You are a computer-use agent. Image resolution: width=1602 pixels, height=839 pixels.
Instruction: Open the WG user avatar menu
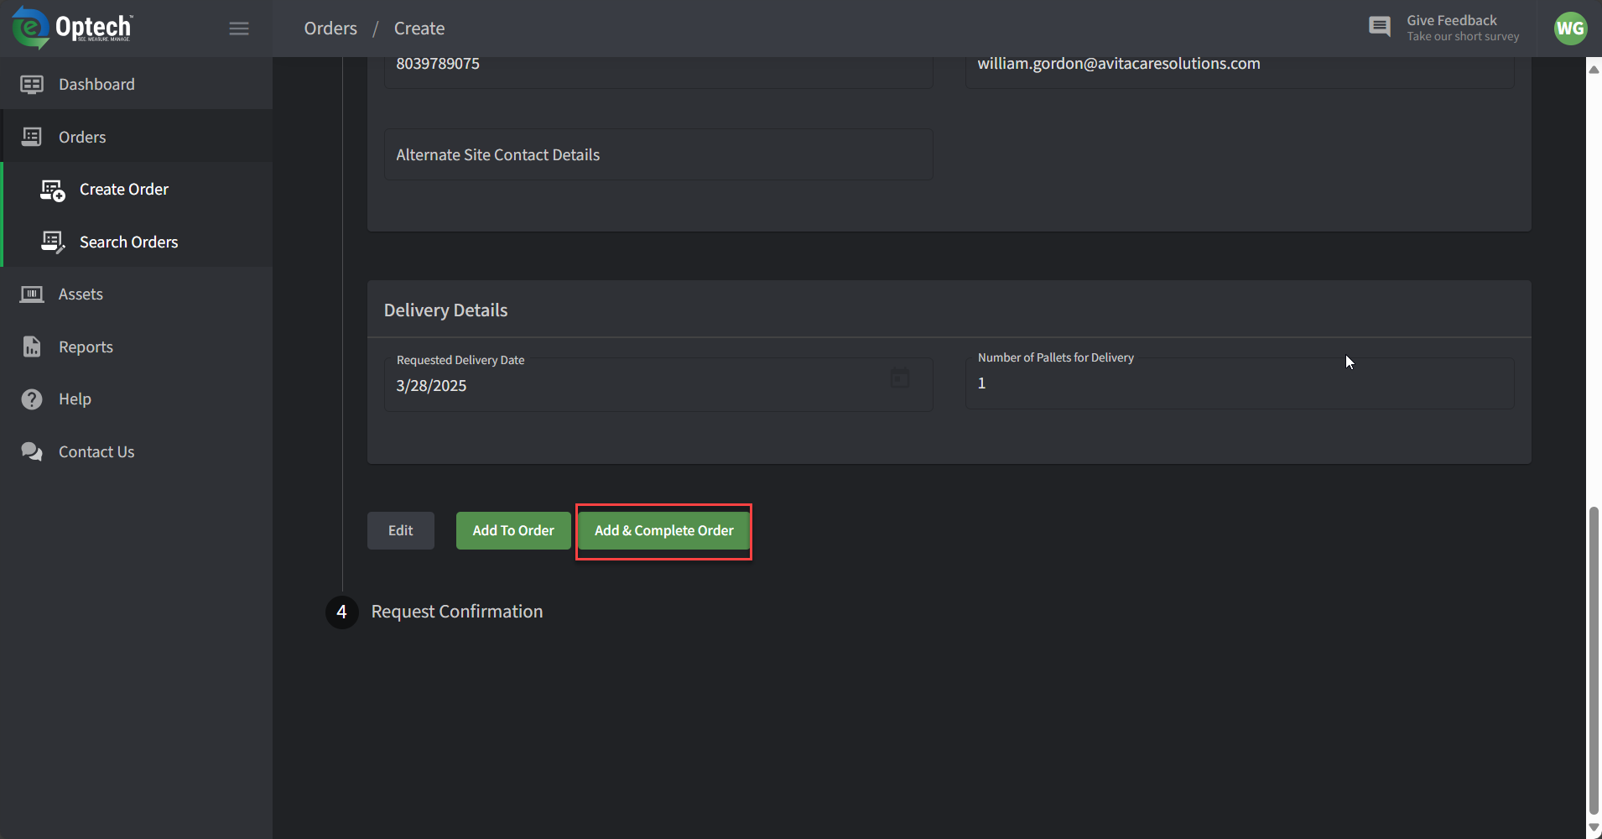pyautogui.click(x=1569, y=29)
